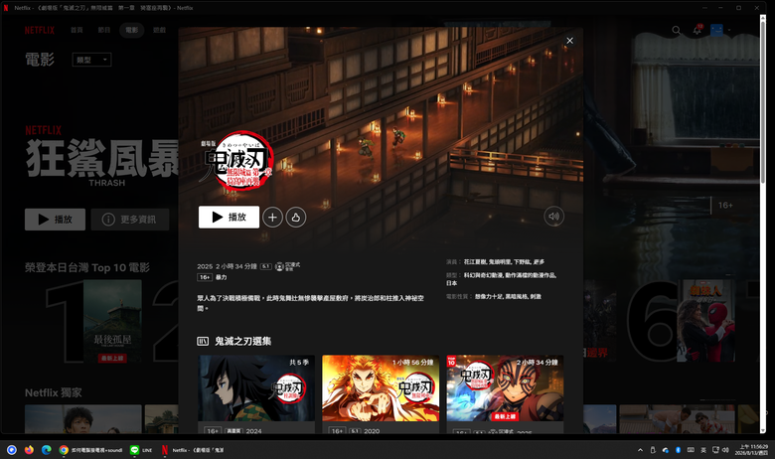Viewport: 775px width, 459px height.
Task: Play 狂鯊風暴 with background 播放 button
Action: (55, 220)
